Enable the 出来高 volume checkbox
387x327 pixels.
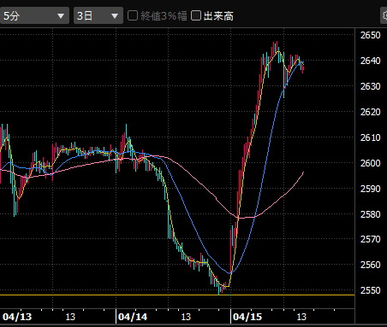click(196, 15)
